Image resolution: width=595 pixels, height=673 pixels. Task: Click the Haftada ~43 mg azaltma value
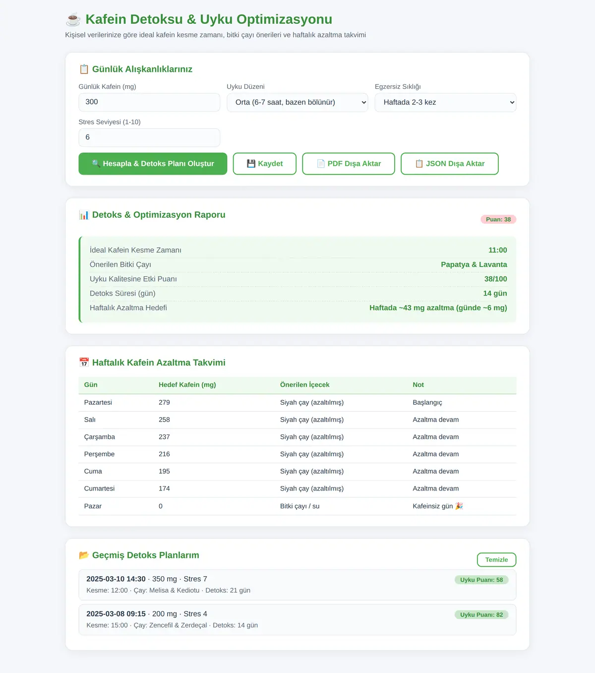point(438,308)
